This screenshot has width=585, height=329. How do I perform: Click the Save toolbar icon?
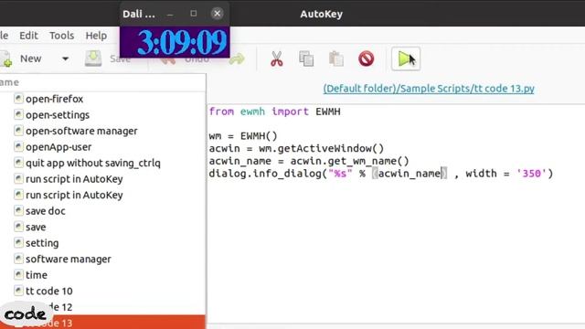93,58
